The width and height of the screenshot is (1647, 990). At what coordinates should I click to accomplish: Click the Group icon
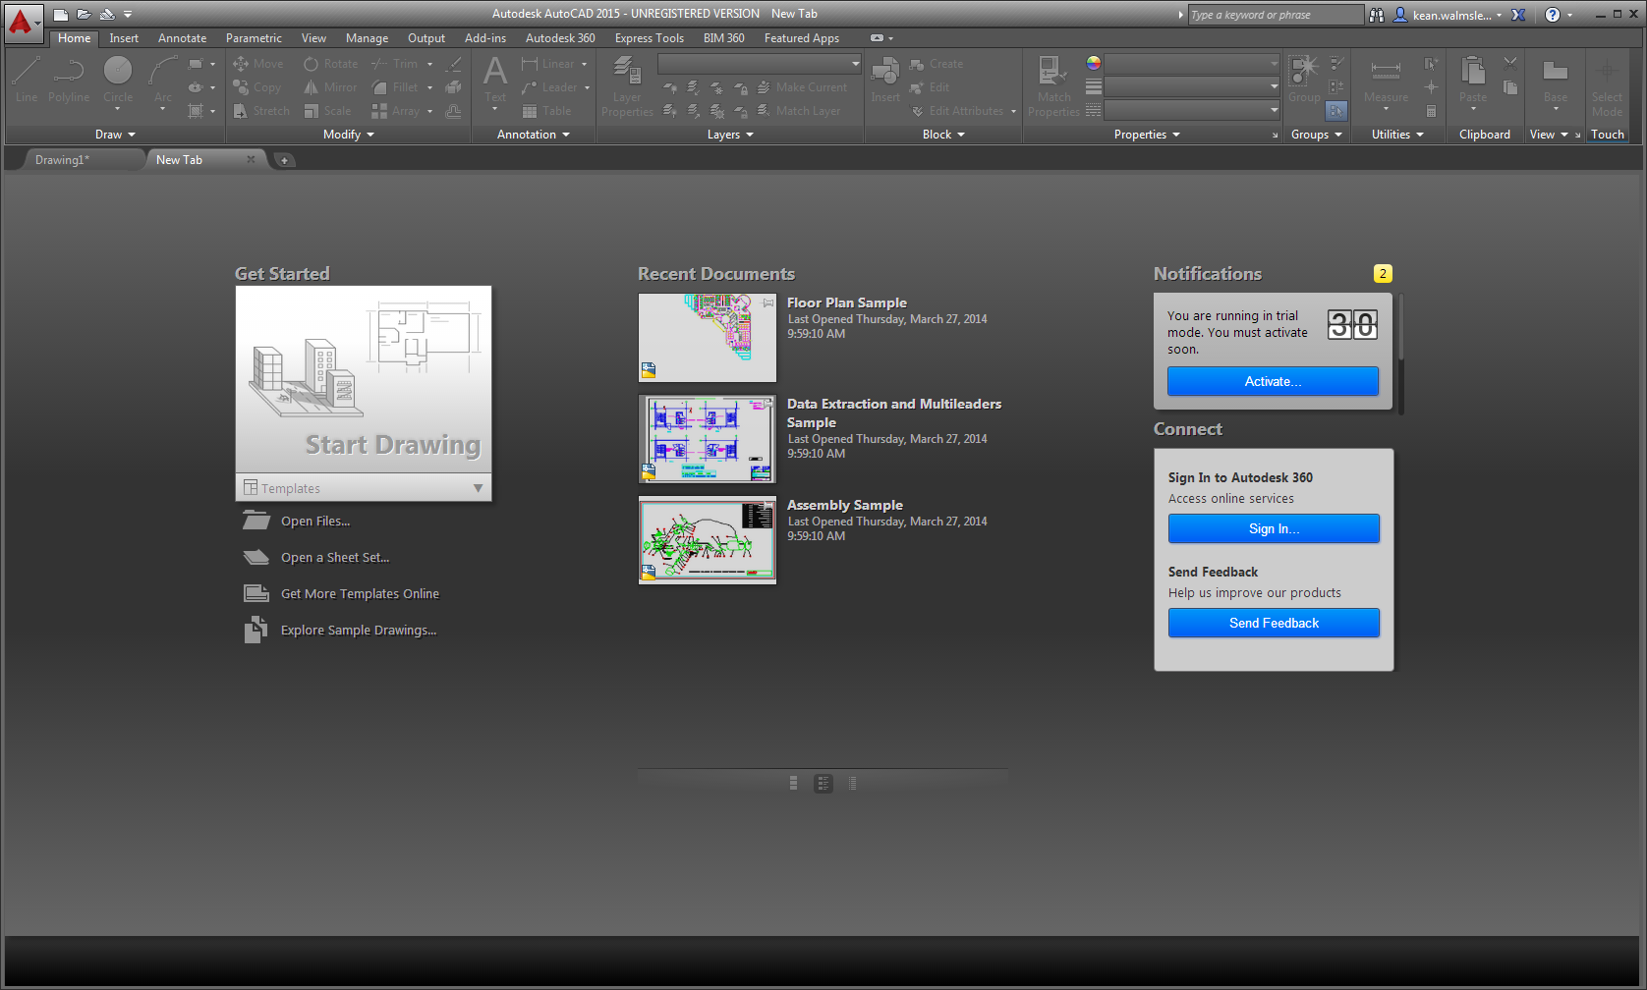1304,79
